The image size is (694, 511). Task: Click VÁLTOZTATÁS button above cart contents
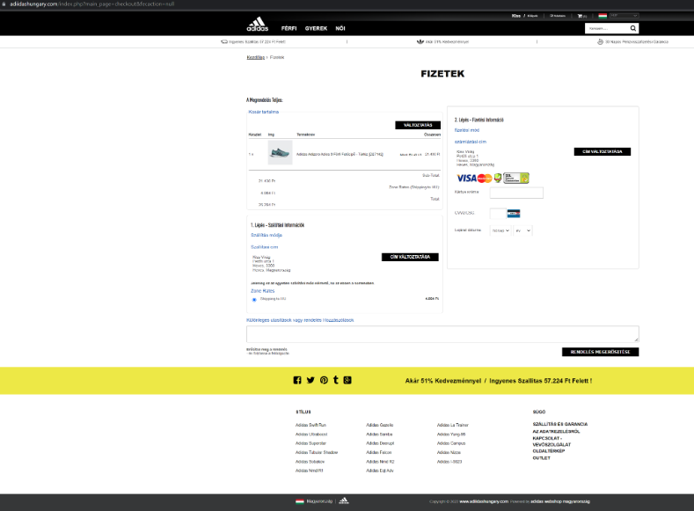click(x=418, y=125)
